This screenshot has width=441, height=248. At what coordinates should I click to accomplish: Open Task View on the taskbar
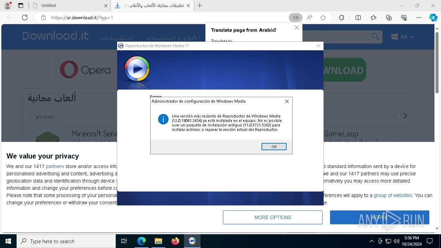(124, 241)
